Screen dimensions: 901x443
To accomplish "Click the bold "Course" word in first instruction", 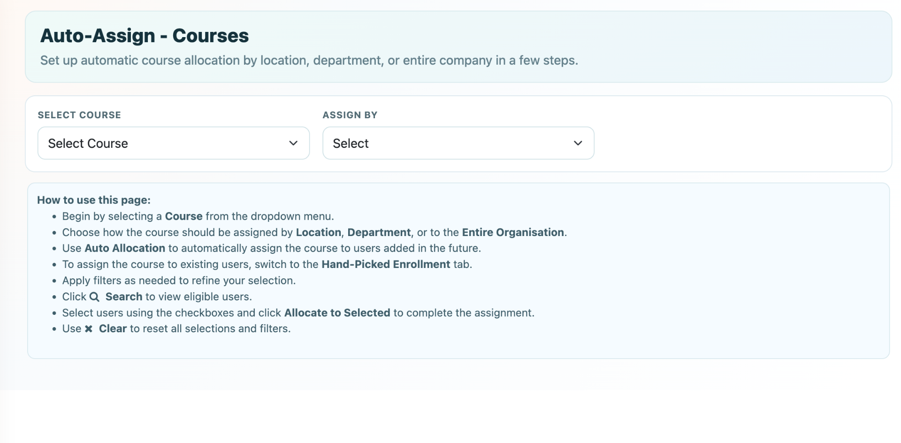I will tap(184, 216).
